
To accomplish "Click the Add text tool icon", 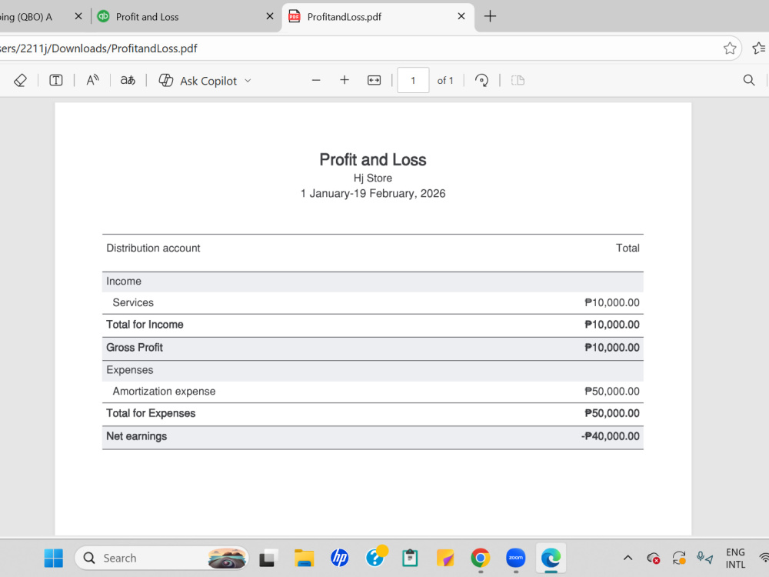I will pos(56,81).
